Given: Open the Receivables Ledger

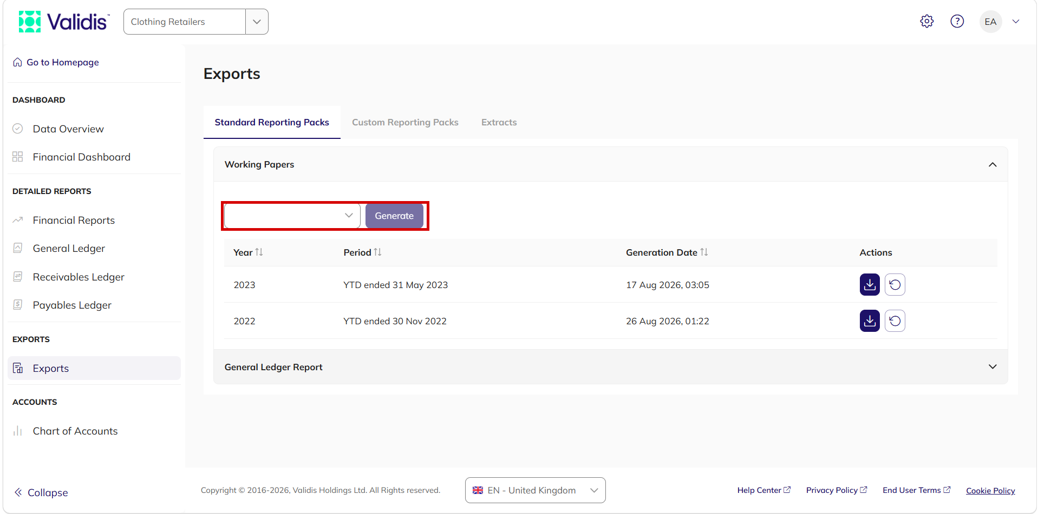Looking at the screenshot, I should (x=79, y=277).
